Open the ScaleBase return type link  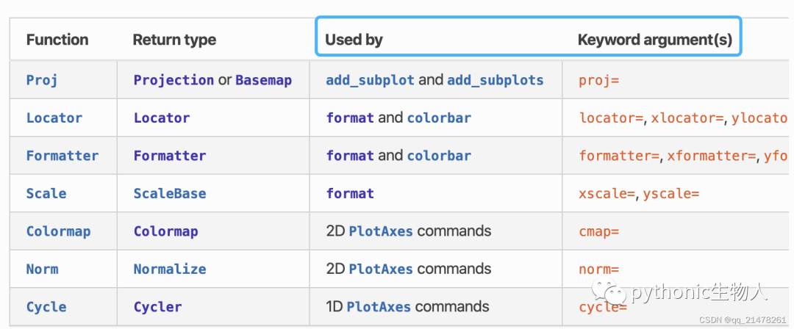[x=170, y=193]
